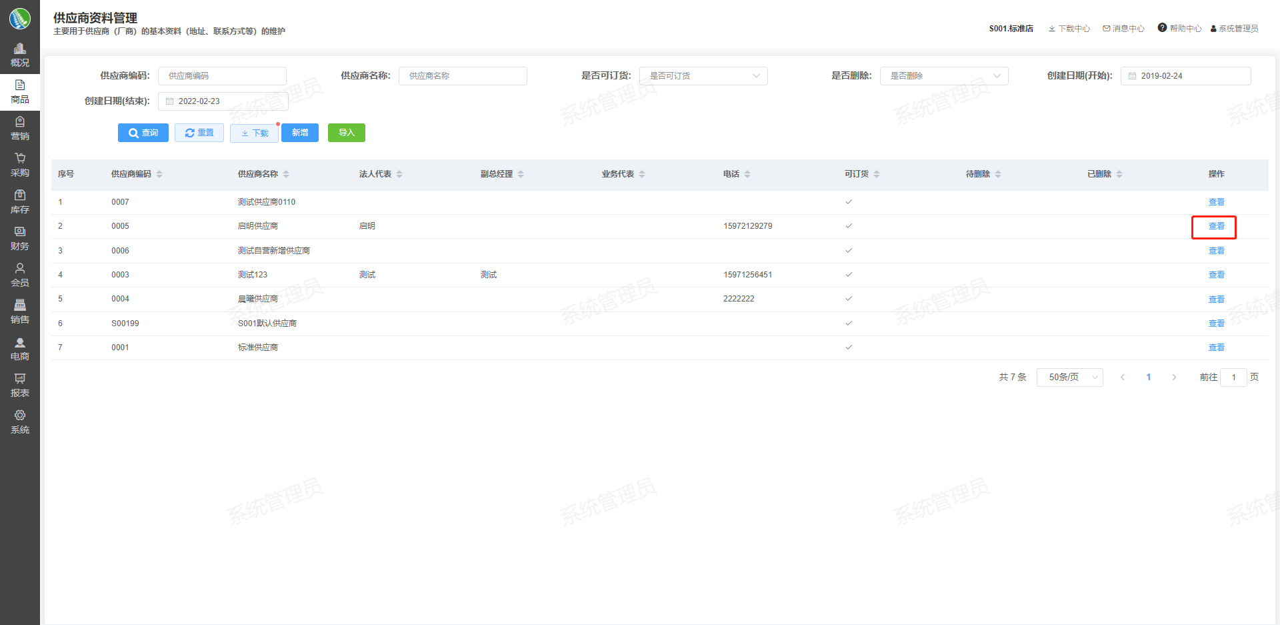Open the 销售 sales sidebar section
This screenshot has width=1280, height=625.
pyautogui.click(x=20, y=312)
